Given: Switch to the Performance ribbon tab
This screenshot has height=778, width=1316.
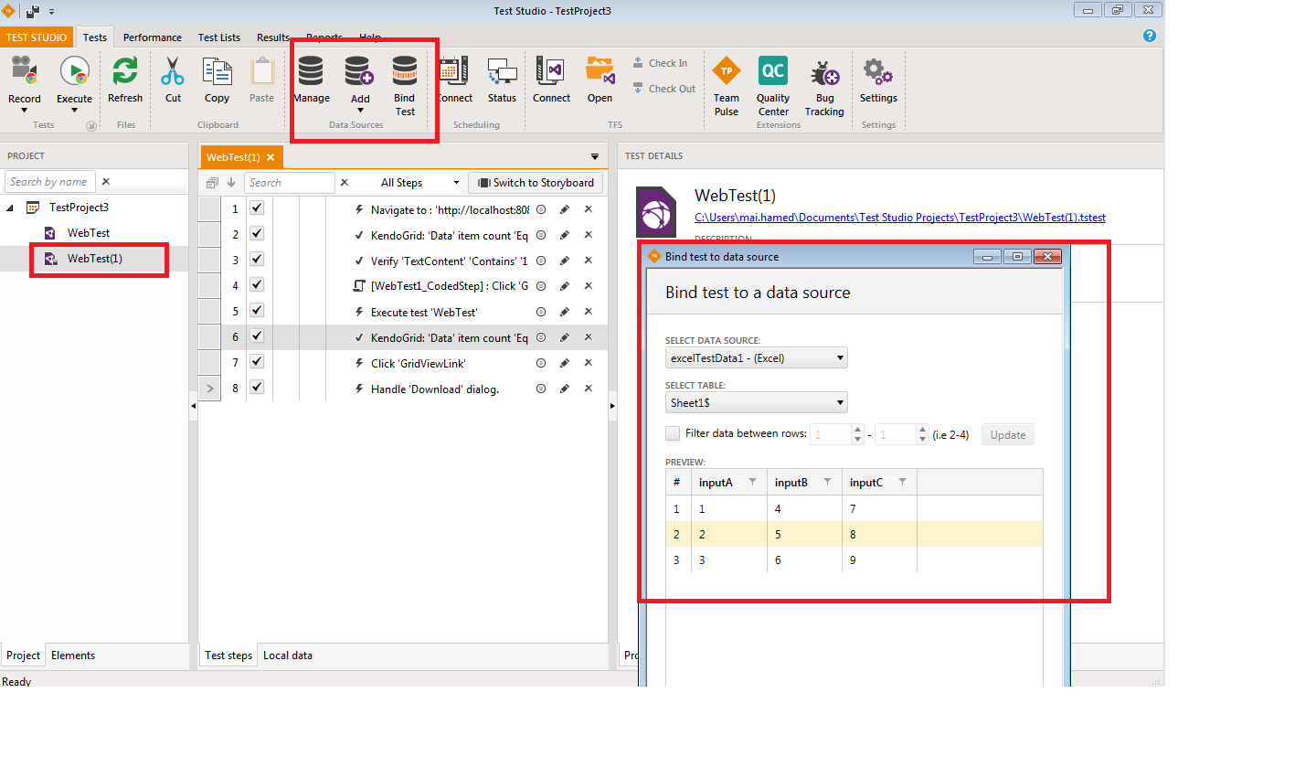Looking at the screenshot, I should 153,37.
